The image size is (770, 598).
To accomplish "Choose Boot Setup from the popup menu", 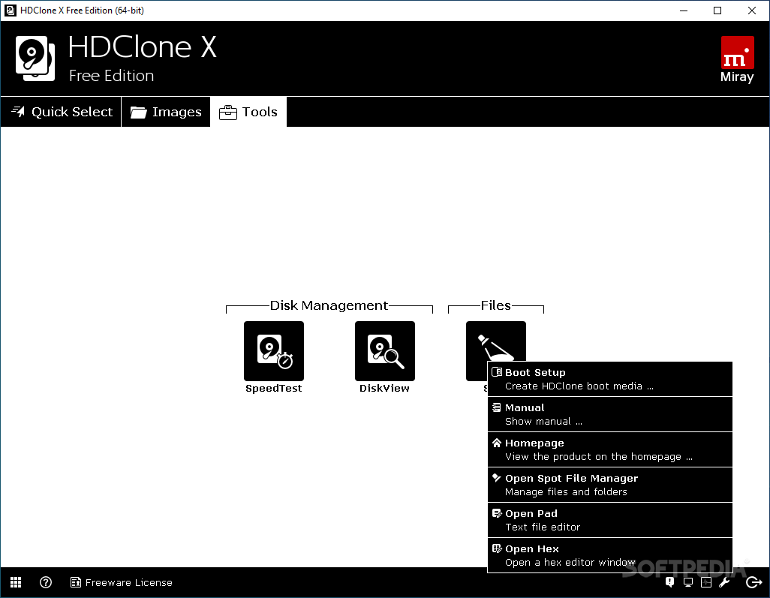I will point(610,379).
